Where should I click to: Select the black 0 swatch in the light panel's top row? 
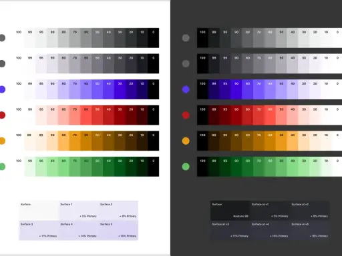(x=154, y=38)
